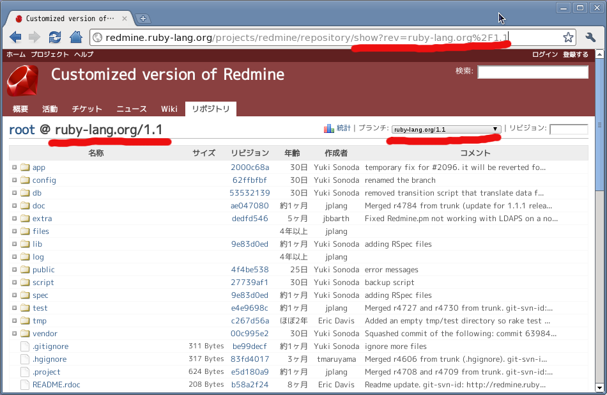Click the statistics bar chart icon

click(x=328, y=128)
